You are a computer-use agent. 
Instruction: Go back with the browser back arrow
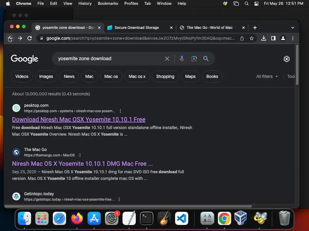click(10, 38)
